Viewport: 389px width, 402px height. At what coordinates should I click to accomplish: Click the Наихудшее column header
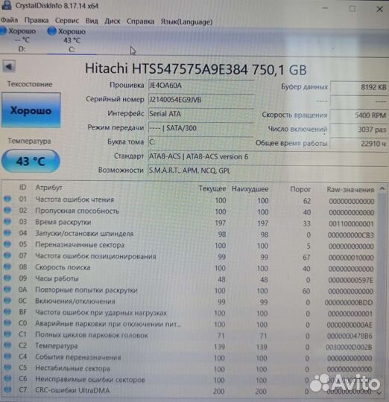tap(250, 189)
